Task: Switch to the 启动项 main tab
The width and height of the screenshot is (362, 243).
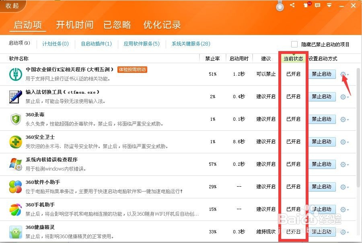Action: (x=28, y=25)
